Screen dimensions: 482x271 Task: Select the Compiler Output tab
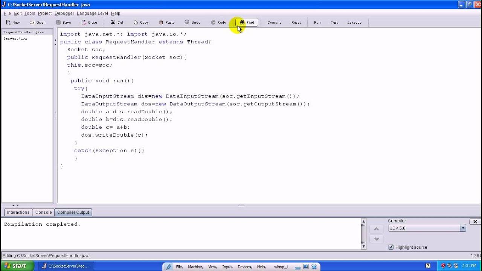[x=73, y=212]
